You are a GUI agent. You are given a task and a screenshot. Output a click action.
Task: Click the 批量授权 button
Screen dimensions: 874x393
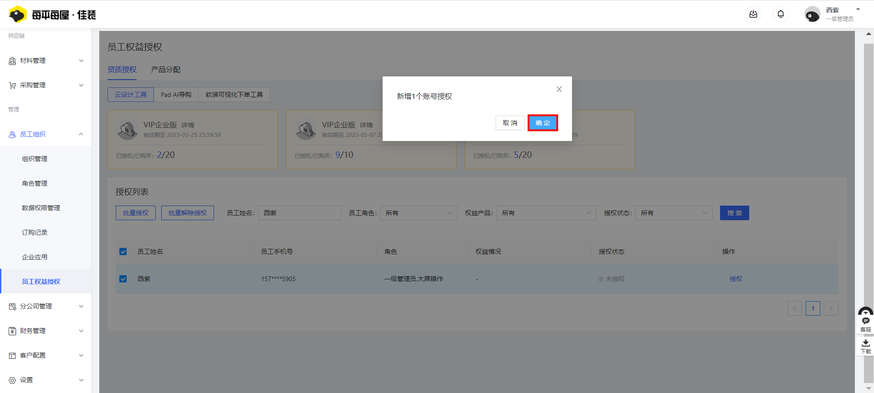(x=136, y=213)
